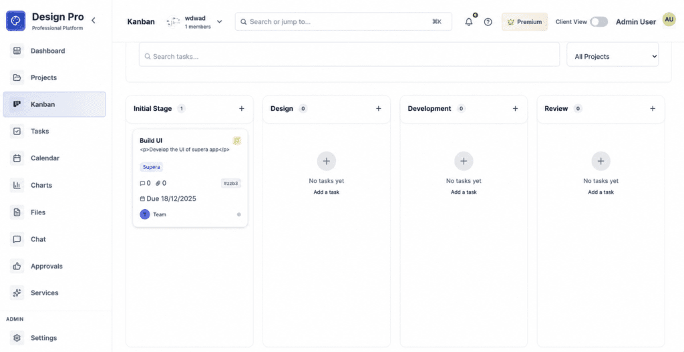The image size is (684, 352).
Task: Open Files page label in sidebar
Action: coord(38,212)
